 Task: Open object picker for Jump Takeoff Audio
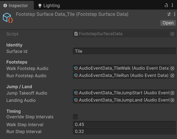pos(172,93)
